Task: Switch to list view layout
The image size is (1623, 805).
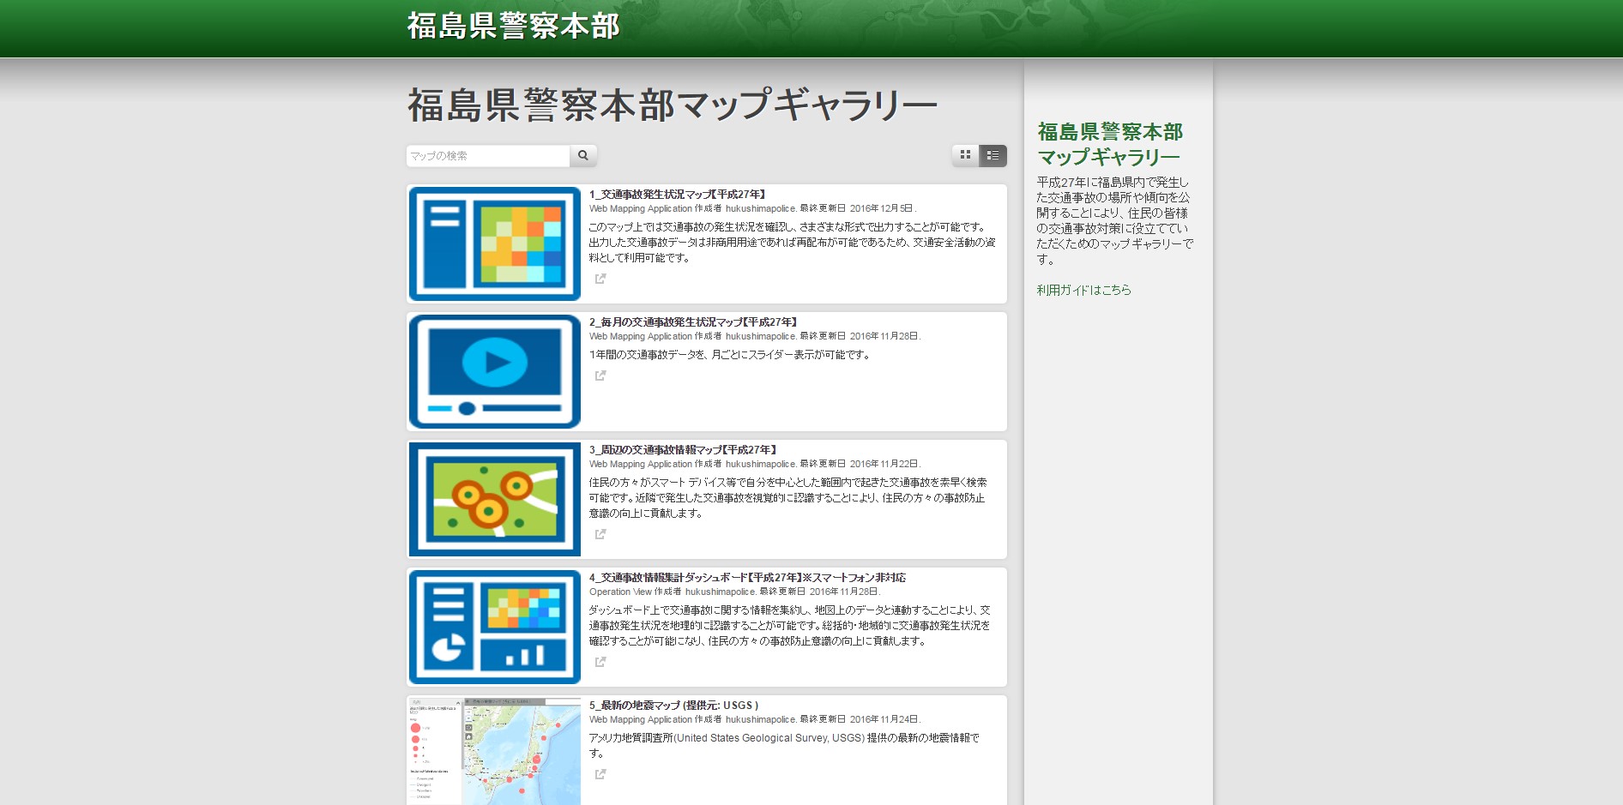Action: coord(993,155)
